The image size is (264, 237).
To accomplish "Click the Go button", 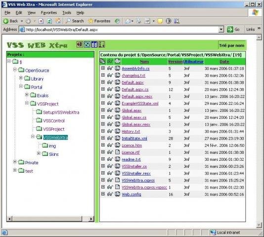I will coord(233,30).
